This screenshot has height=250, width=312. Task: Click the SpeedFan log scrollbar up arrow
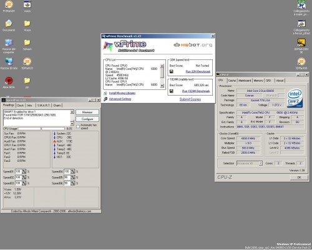pos(72,112)
